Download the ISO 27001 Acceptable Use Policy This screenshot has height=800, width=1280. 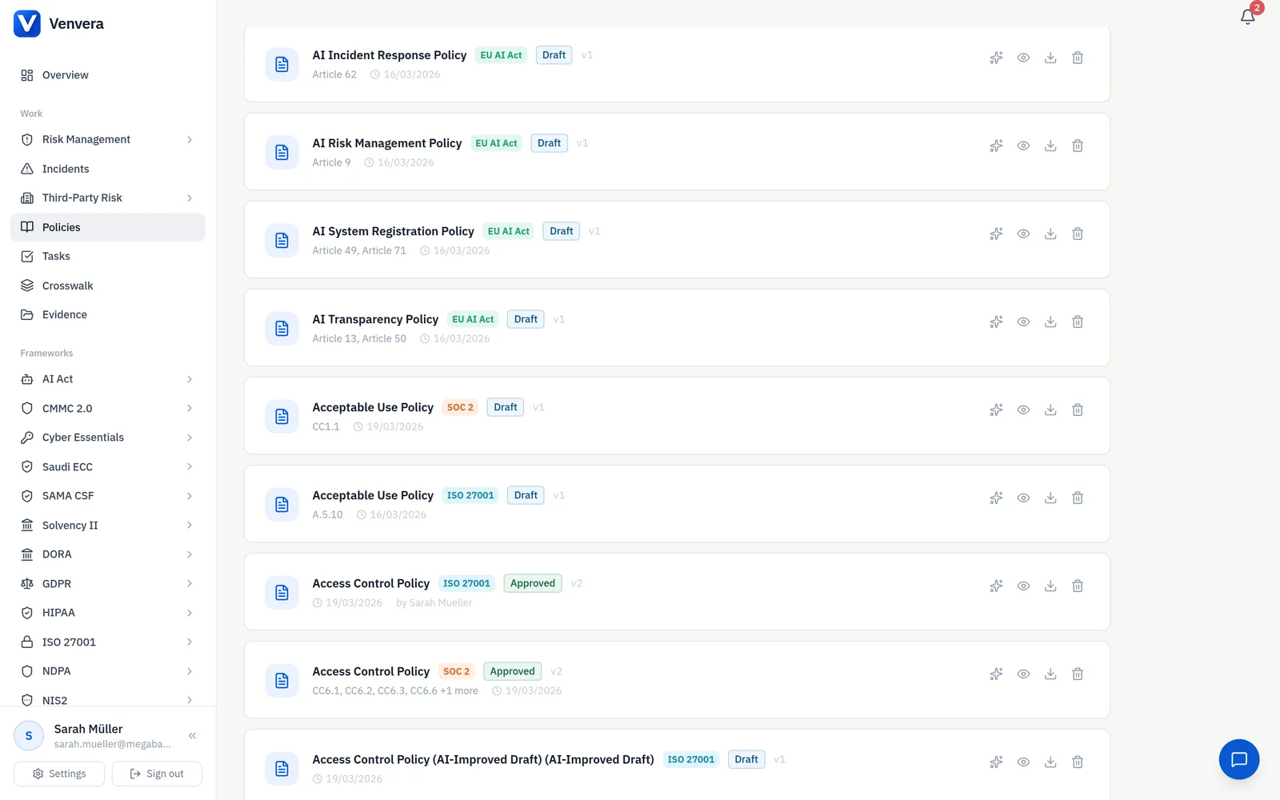pyautogui.click(x=1050, y=498)
